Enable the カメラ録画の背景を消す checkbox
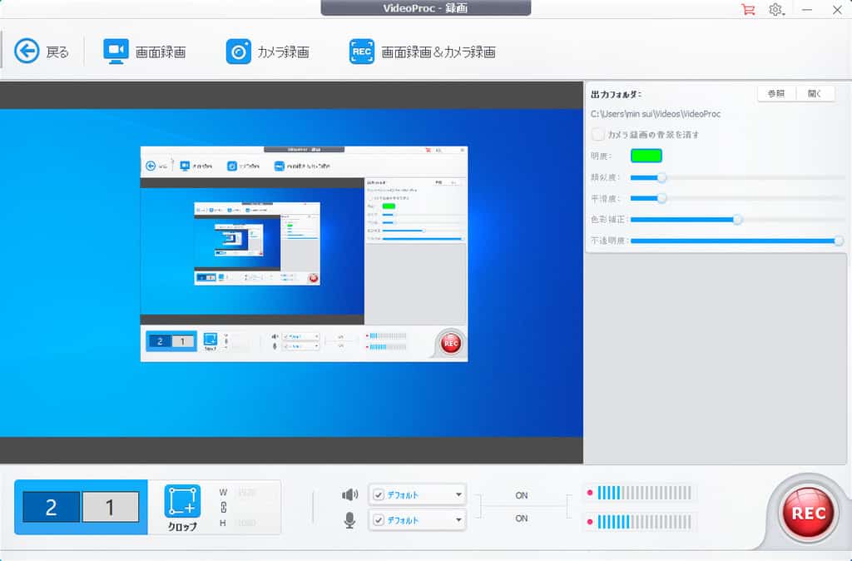The image size is (852, 561). (x=597, y=134)
